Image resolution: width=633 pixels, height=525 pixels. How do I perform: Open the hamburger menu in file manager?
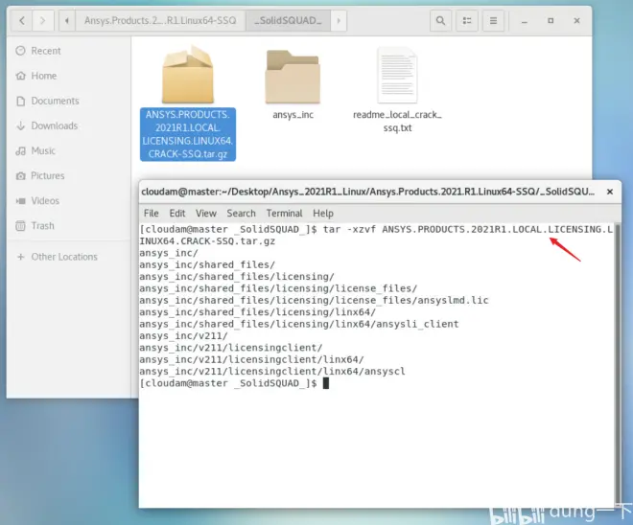(493, 20)
